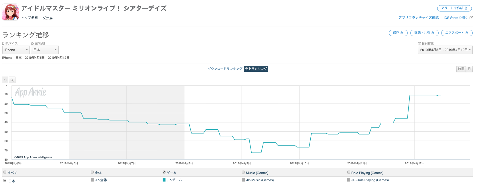Click the rank 80 y-axis label
Screen dimensions: 477x193
[x=6, y=160]
